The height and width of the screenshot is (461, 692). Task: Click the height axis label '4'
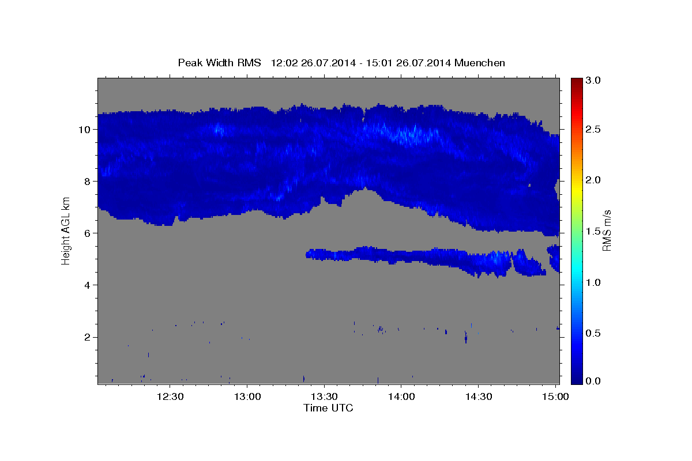point(87,285)
